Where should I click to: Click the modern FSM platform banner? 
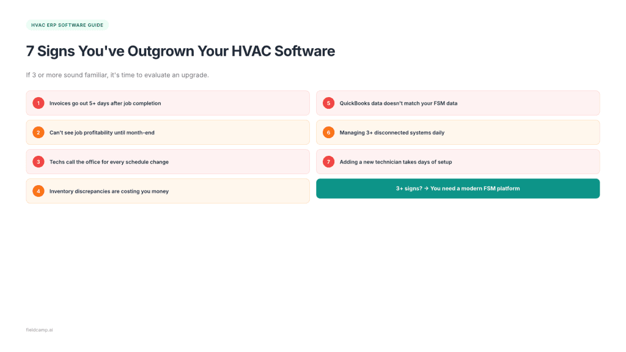point(458,188)
